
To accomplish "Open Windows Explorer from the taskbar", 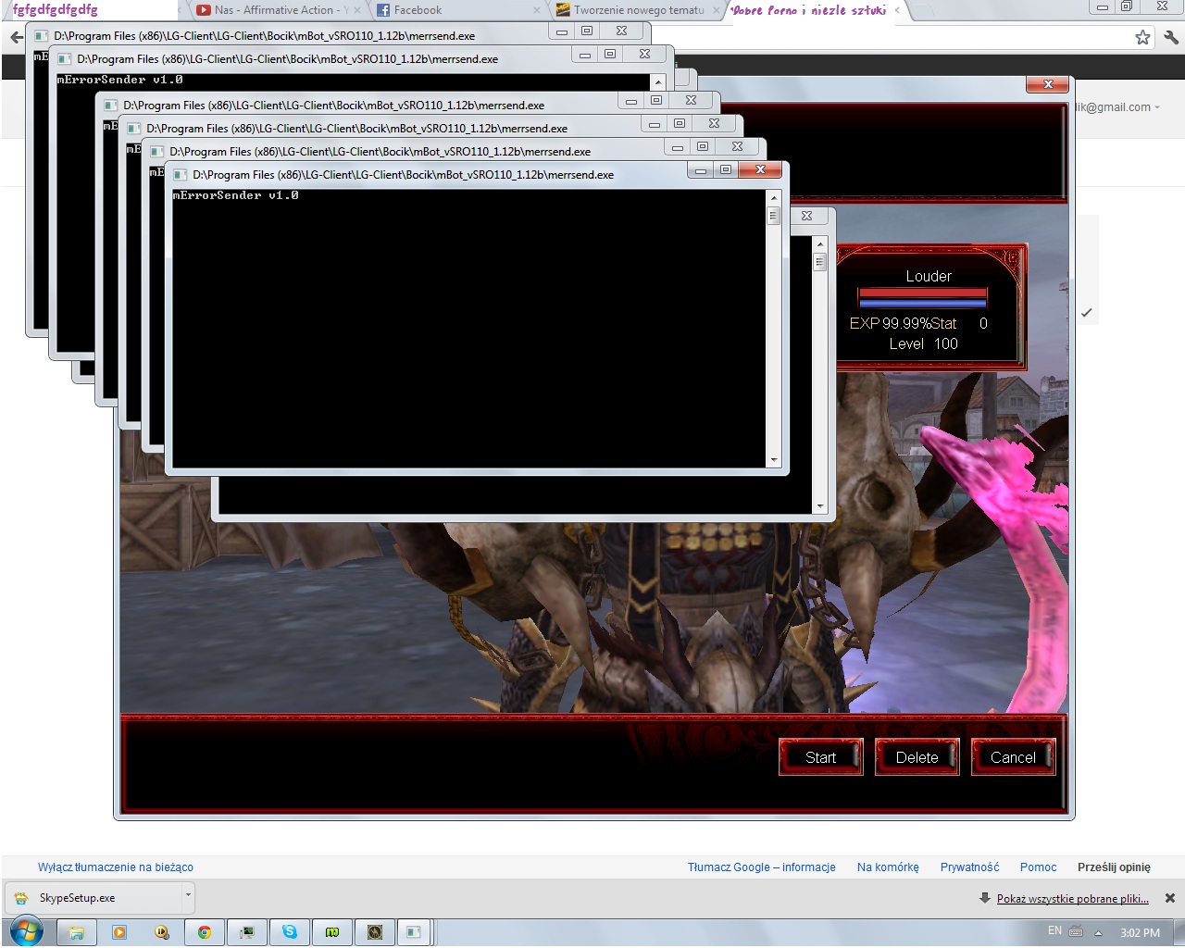I will pos(77,932).
